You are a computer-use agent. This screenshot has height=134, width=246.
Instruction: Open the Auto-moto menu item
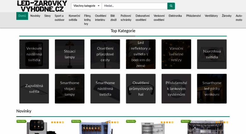[x=239, y=18]
